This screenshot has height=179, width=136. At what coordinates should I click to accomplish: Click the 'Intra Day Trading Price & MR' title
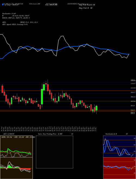coord(50,134)
